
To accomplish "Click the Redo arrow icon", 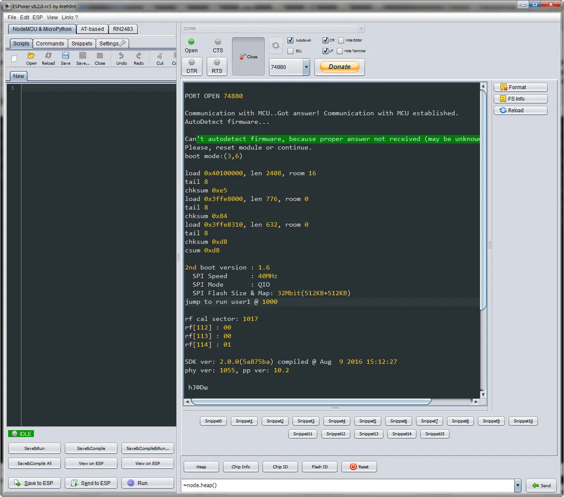I will coord(139,56).
